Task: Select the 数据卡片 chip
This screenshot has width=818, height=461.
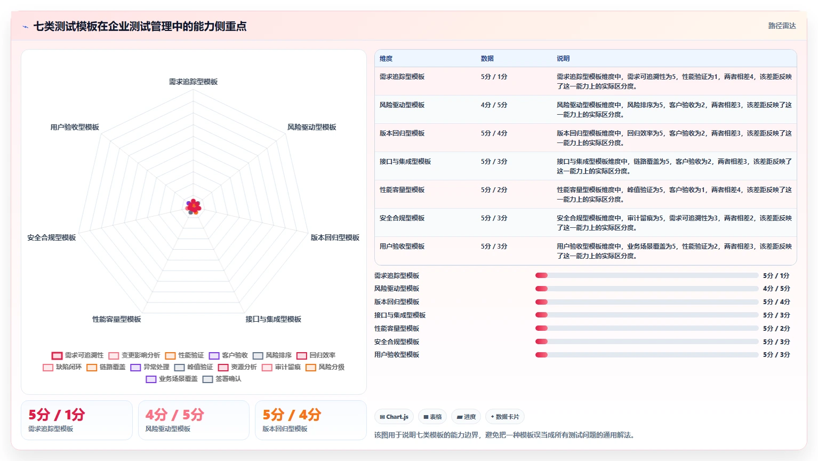Action: pos(505,417)
